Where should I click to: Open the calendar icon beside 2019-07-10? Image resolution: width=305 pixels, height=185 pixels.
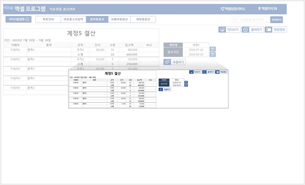click(x=213, y=49)
